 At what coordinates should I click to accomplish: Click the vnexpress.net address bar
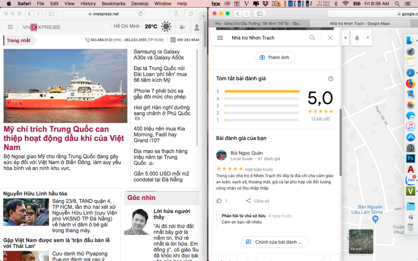103,14
